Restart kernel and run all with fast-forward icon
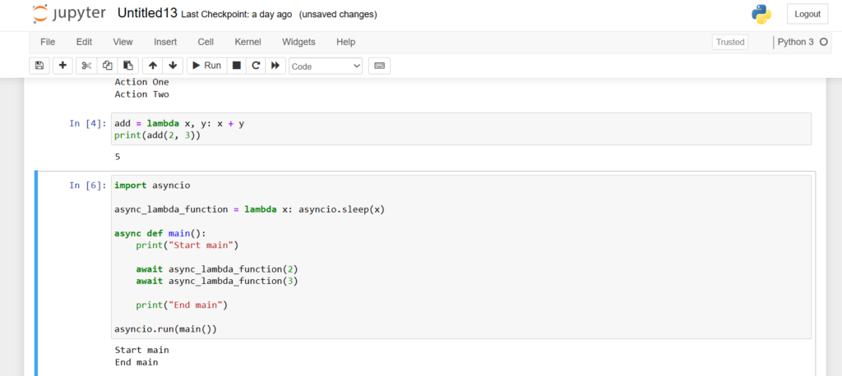The height and width of the screenshot is (376, 842). click(x=275, y=66)
